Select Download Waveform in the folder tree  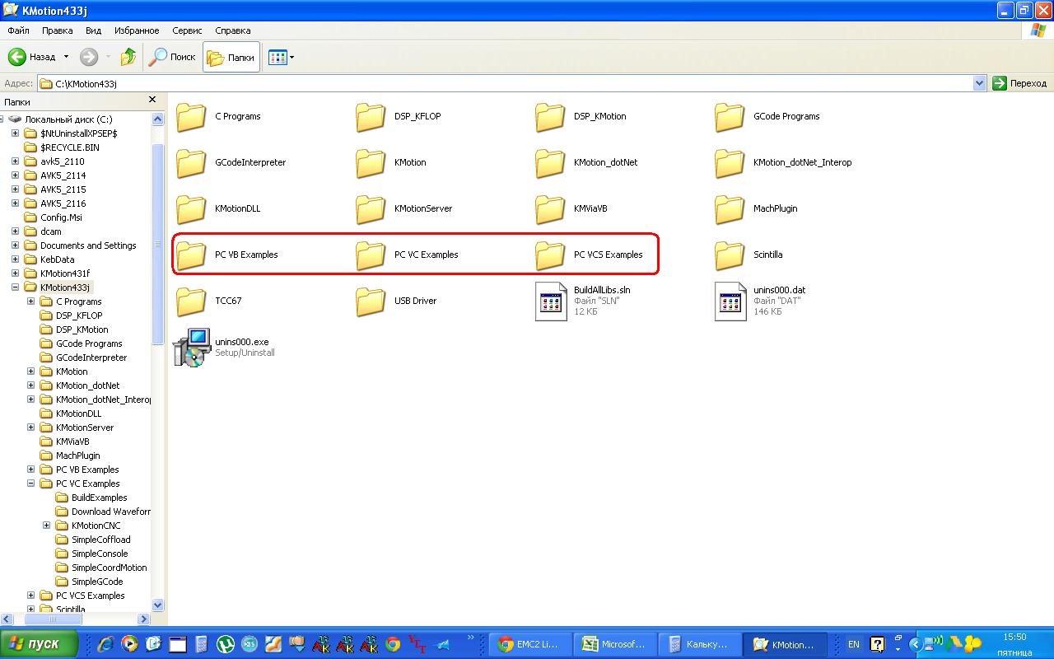tap(111, 512)
